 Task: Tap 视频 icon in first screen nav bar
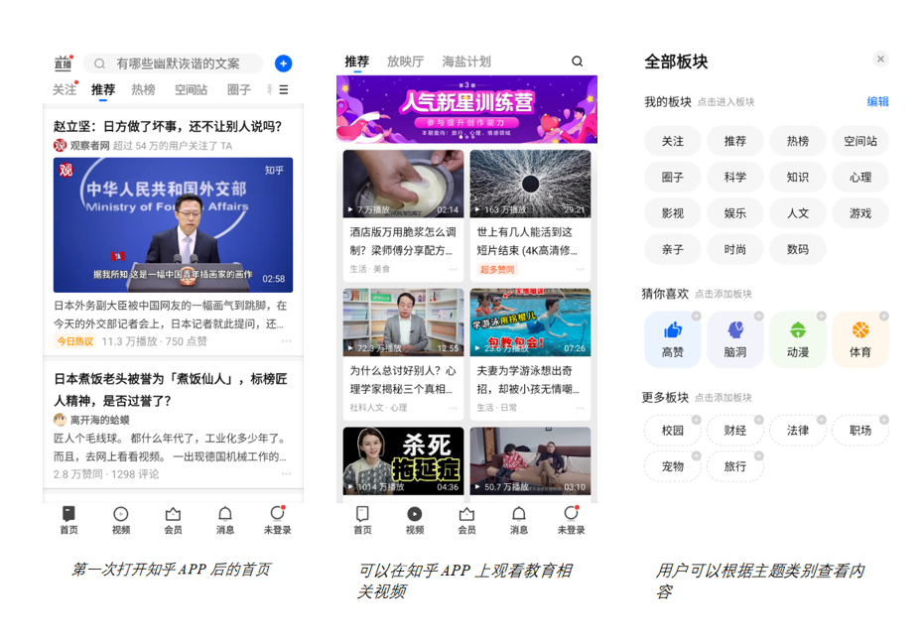coord(121,520)
